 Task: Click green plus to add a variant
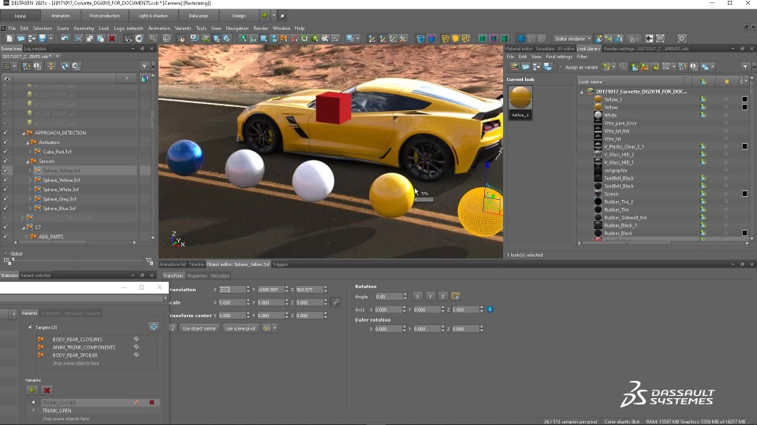pyautogui.click(x=32, y=390)
